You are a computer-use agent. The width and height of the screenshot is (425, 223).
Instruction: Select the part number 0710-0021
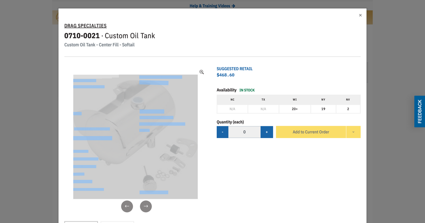[x=82, y=36]
